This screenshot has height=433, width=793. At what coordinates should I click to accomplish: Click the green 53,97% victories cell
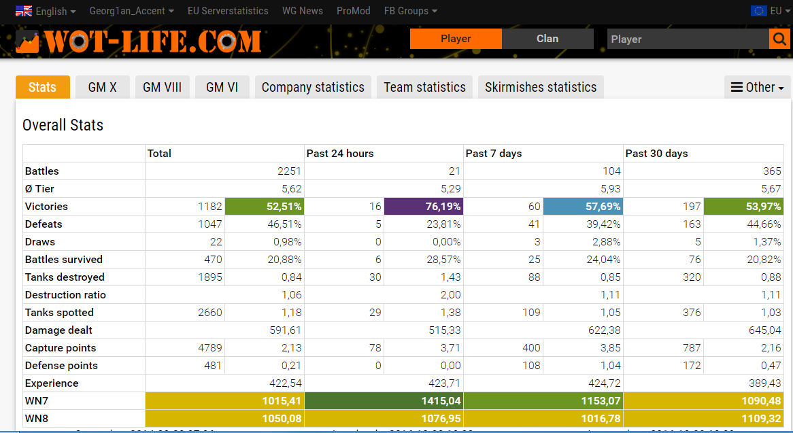pos(743,207)
